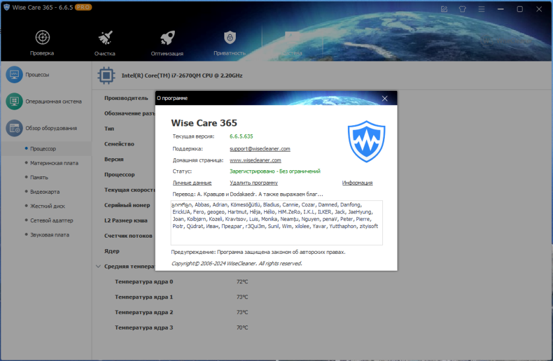Click the feedback edit icon in title bar

pyautogui.click(x=444, y=9)
